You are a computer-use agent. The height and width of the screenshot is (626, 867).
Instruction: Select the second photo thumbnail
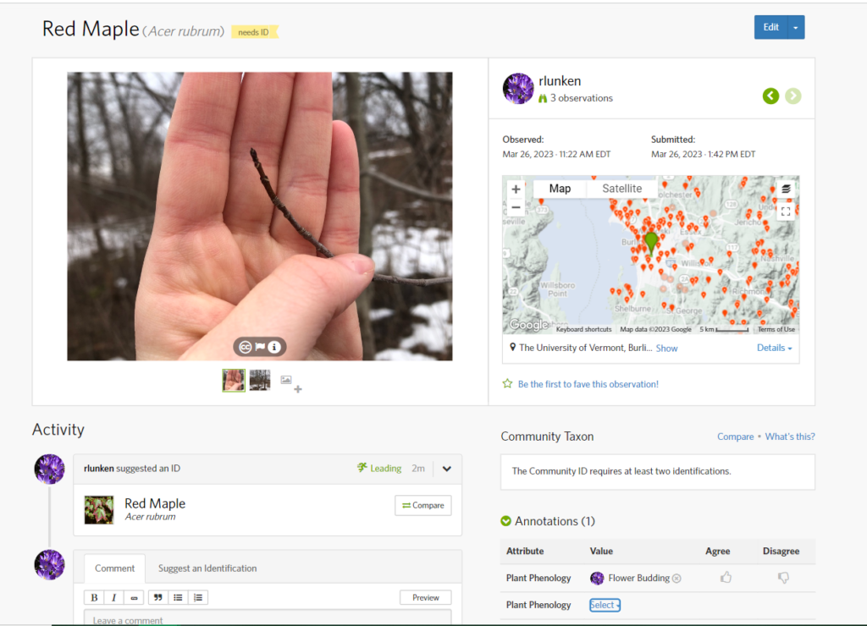point(260,381)
